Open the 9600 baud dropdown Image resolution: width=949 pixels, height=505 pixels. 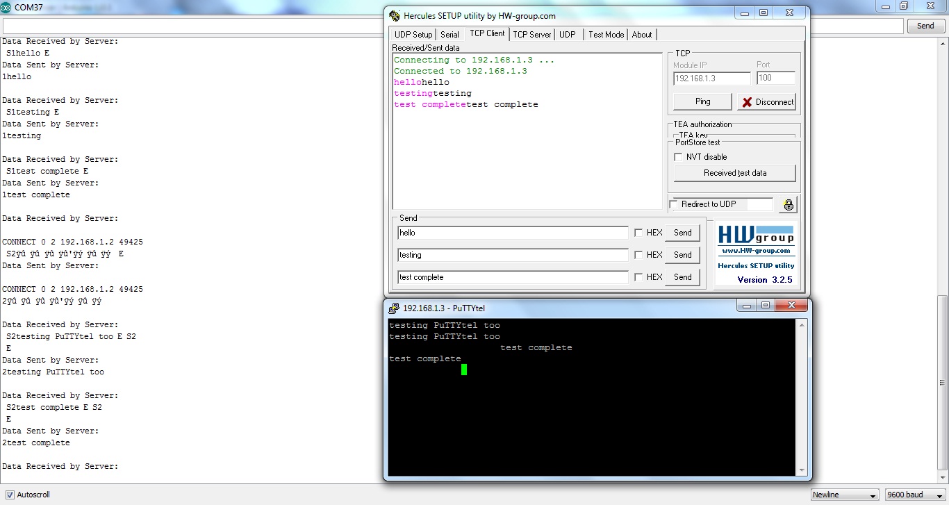(x=915, y=495)
